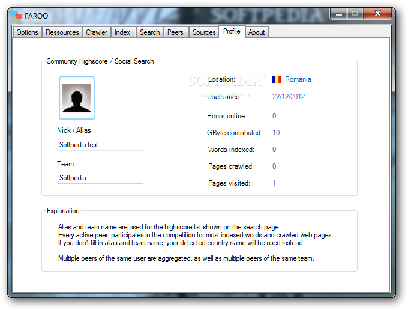Click the Nick / Alias input field
This screenshot has width=408, height=310.
tap(100, 145)
